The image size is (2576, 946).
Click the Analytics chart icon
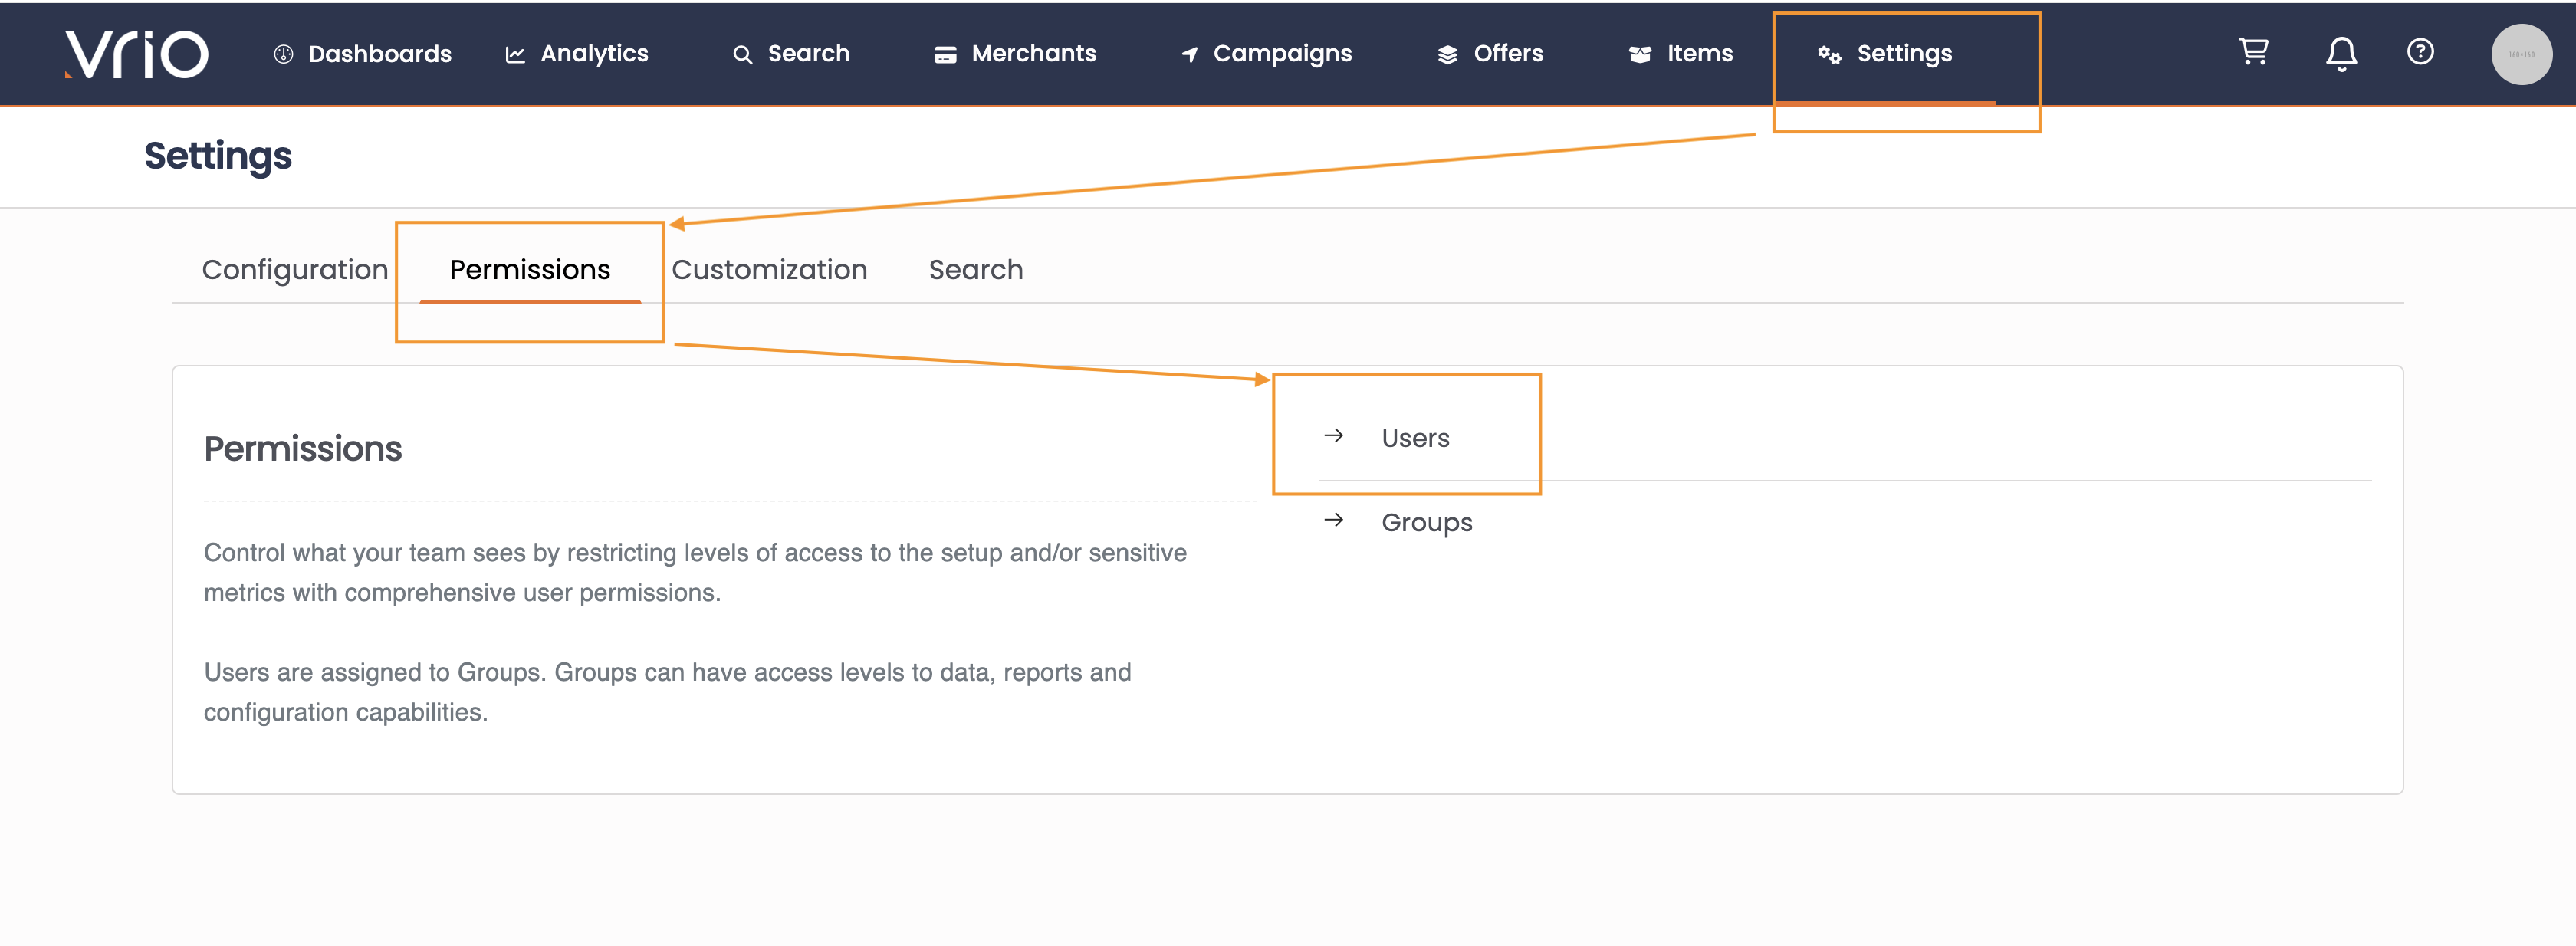pyautogui.click(x=515, y=55)
